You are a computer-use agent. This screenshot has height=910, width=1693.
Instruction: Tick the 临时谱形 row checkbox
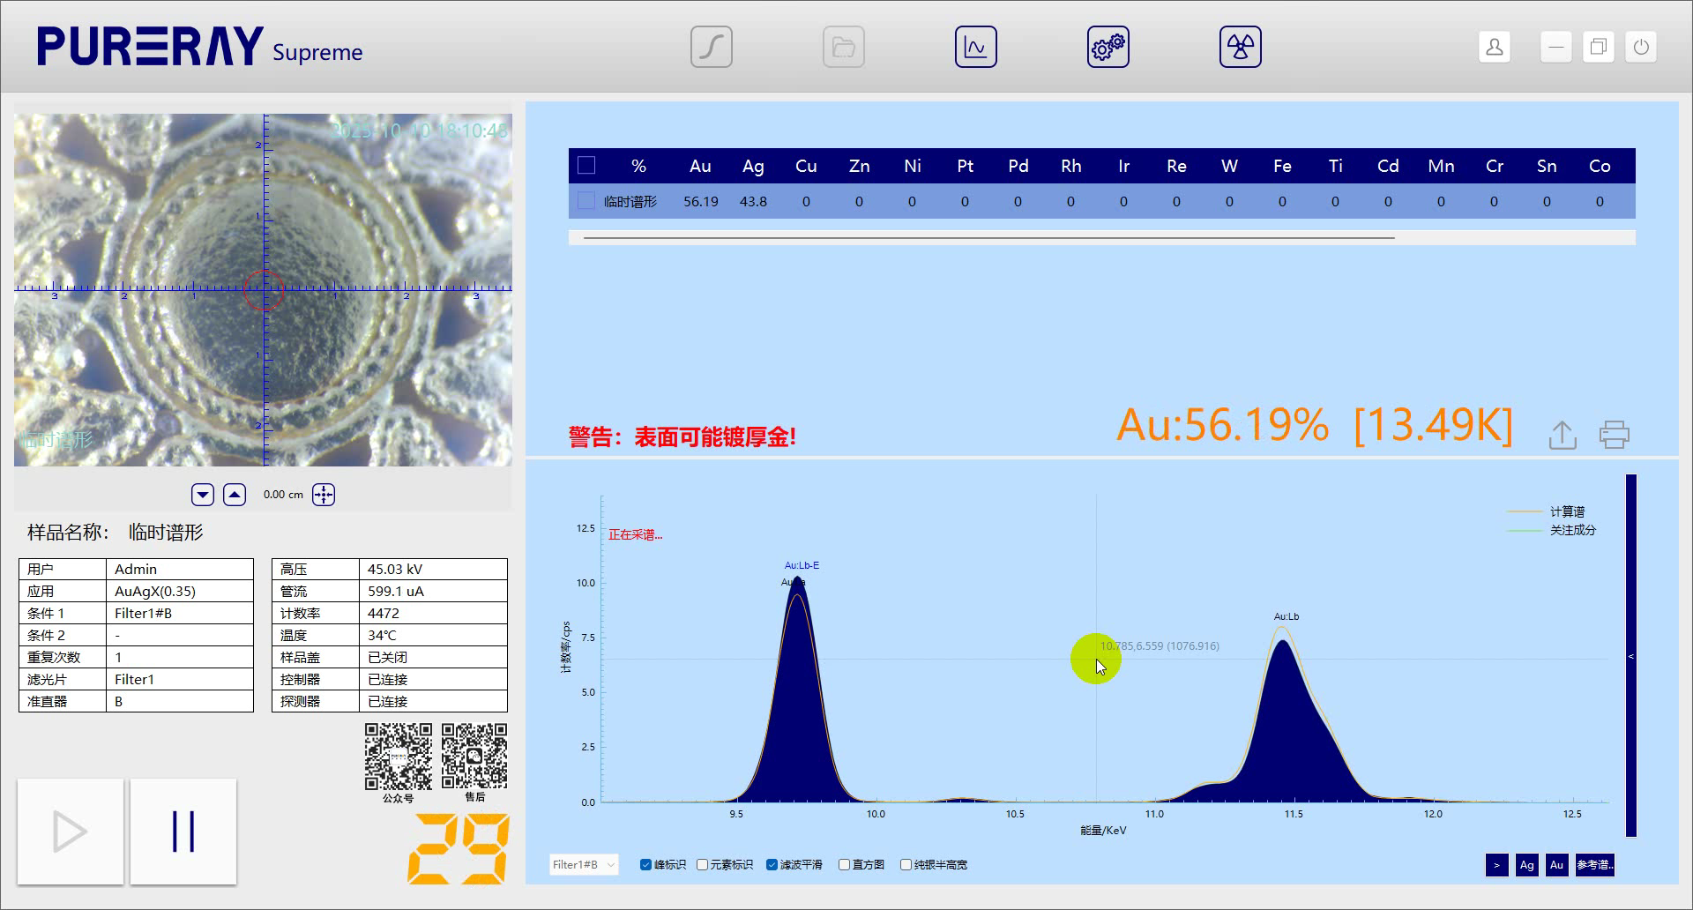point(585,201)
